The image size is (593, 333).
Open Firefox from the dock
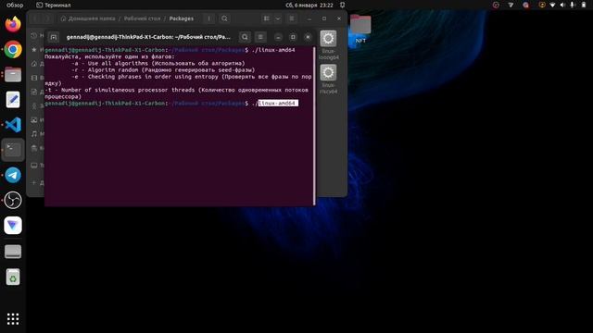pos(13,24)
